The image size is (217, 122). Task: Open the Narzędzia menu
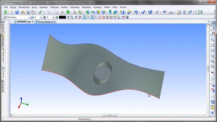pos(86,7)
